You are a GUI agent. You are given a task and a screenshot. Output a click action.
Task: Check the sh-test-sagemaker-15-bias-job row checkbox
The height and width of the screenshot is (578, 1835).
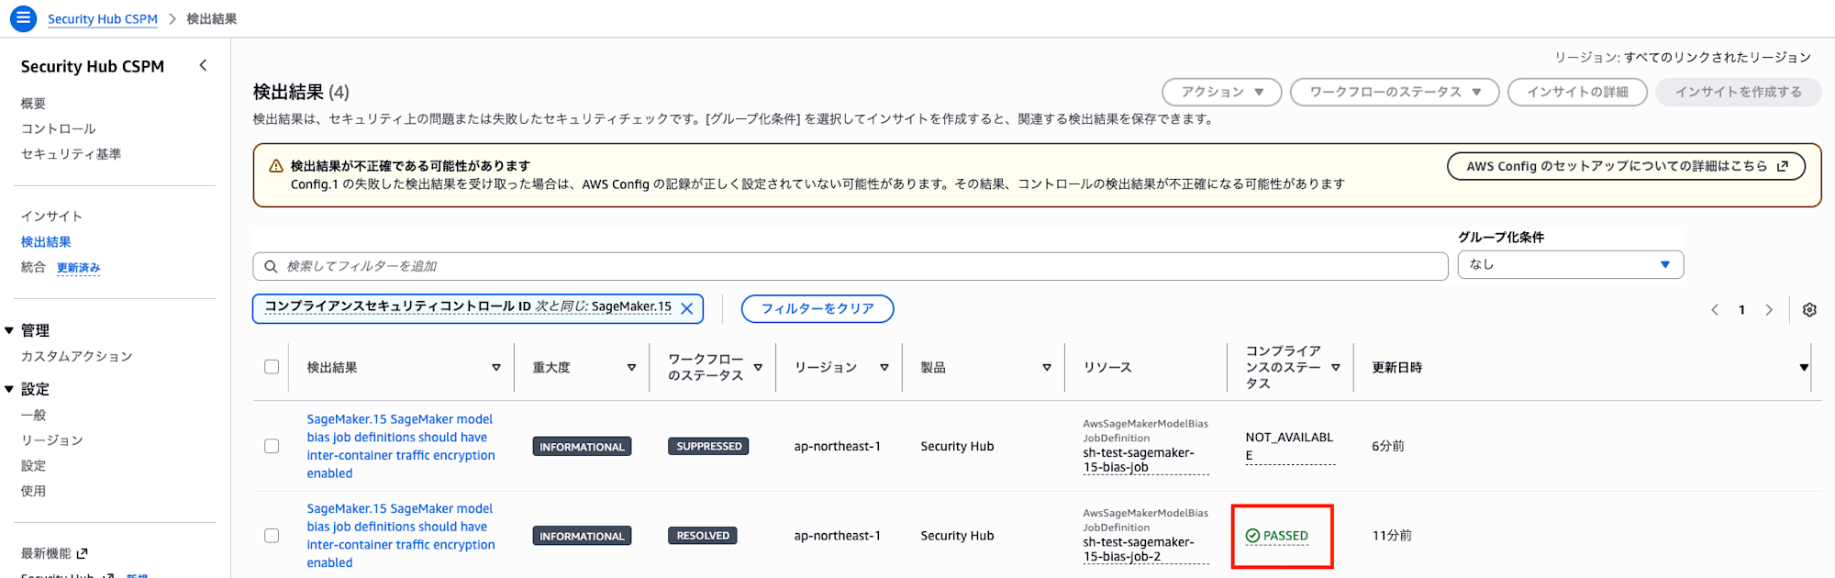tap(272, 446)
